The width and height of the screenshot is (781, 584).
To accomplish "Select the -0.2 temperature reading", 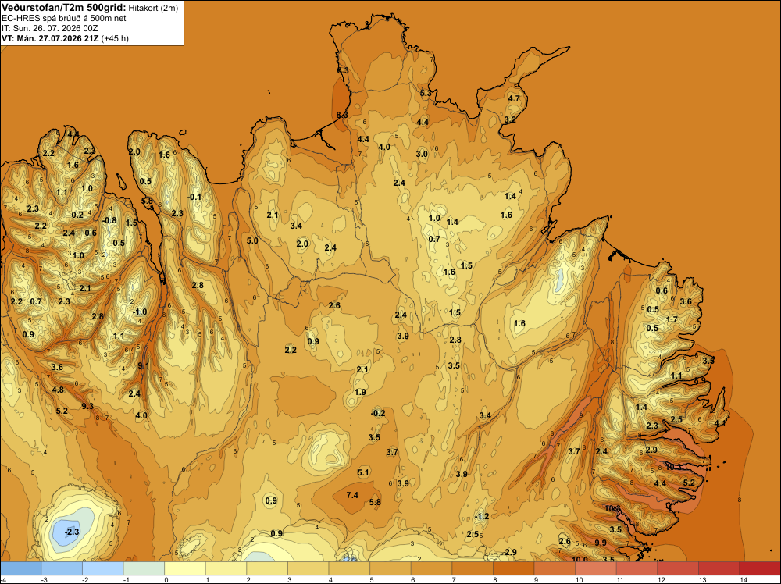I will tap(378, 413).
